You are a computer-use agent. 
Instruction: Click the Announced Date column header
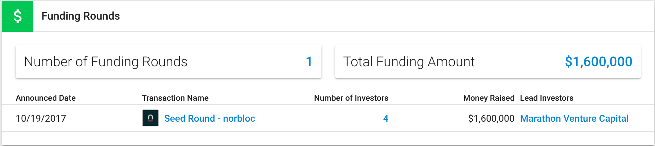[46, 98]
